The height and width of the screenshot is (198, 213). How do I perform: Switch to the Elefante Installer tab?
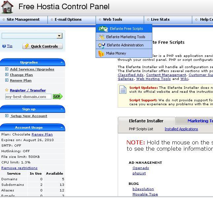tap(146, 121)
